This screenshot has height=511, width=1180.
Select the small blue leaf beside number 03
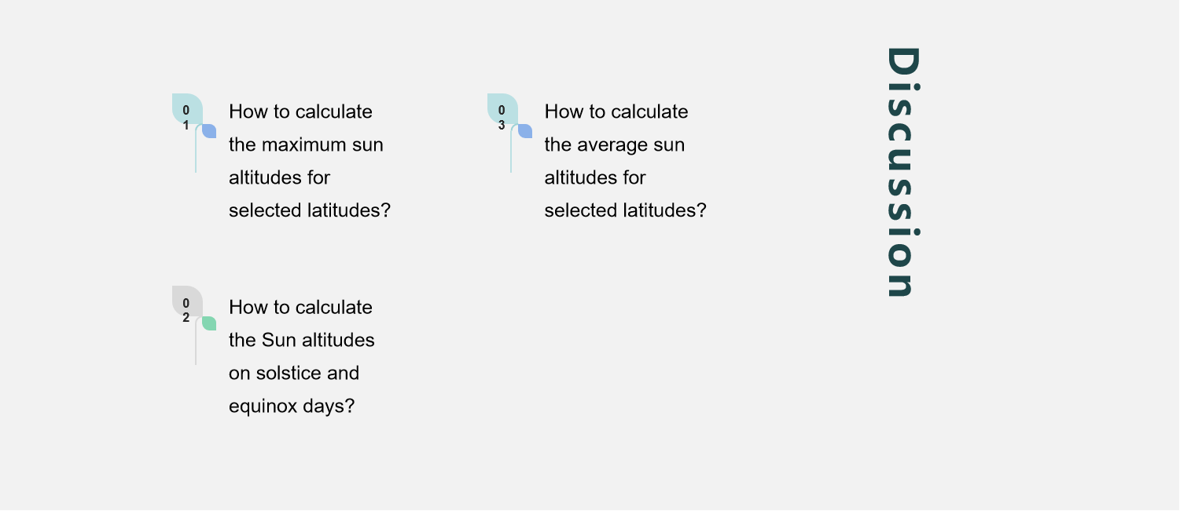[x=525, y=131]
